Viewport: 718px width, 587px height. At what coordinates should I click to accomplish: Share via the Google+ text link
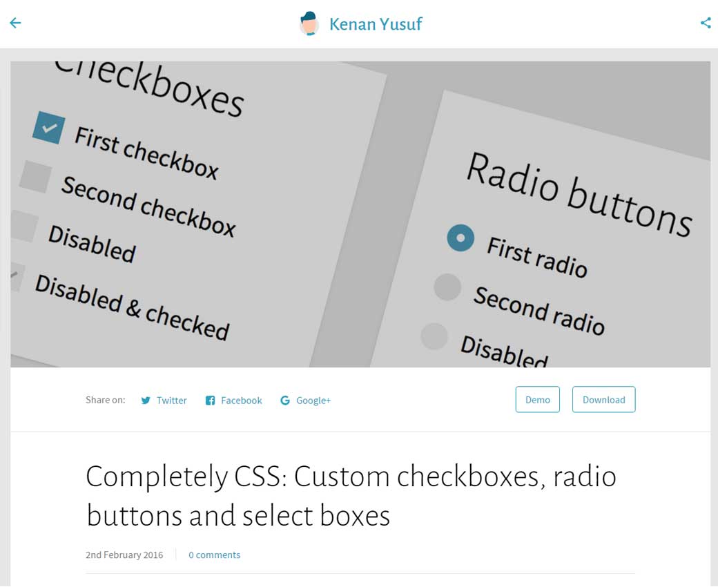(x=313, y=401)
